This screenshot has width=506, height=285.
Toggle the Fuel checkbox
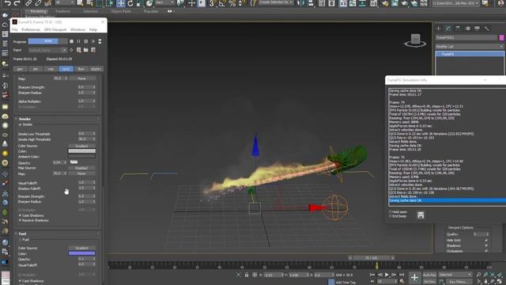(x=20, y=240)
